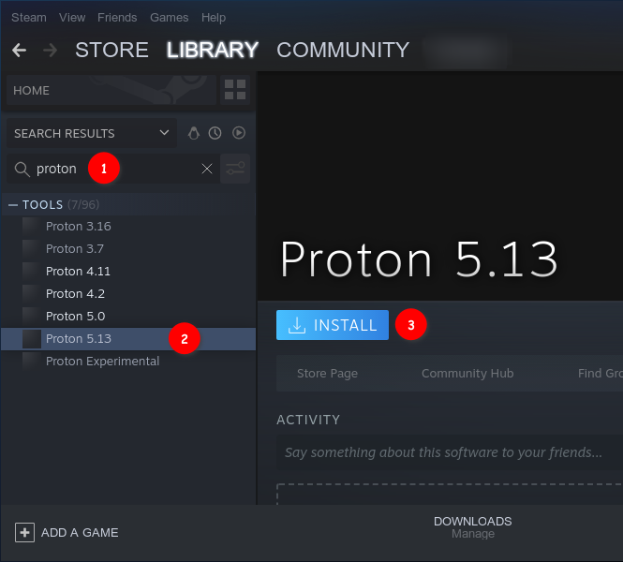
Task: Select Proton 5.13 in the list
Action: click(128, 339)
